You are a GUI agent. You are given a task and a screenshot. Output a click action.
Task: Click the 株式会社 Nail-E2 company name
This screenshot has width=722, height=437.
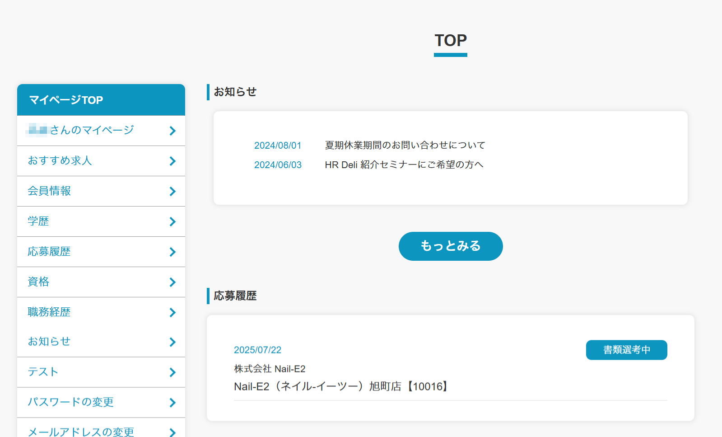[270, 369]
